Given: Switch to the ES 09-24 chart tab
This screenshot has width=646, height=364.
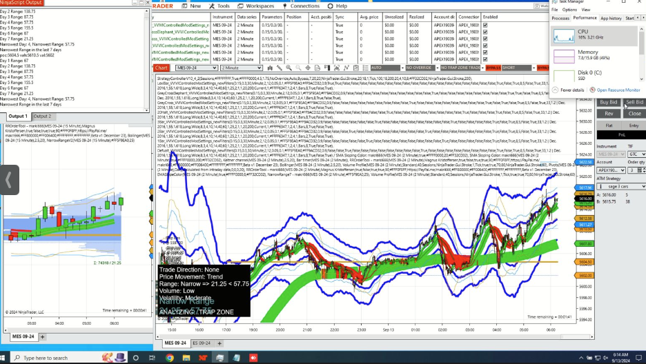Looking at the screenshot, I should pyautogui.click(x=202, y=343).
